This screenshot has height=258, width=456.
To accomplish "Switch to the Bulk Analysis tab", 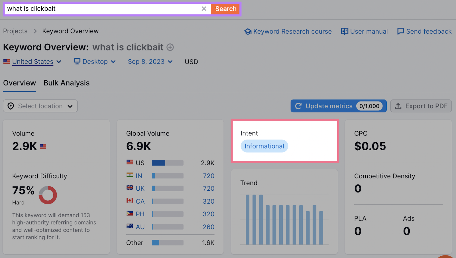I will (x=66, y=83).
